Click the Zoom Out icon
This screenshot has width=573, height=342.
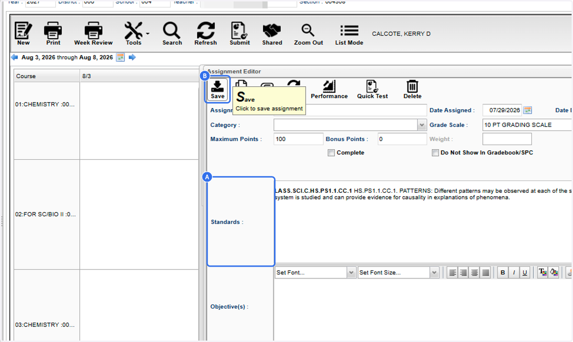click(x=308, y=34)
